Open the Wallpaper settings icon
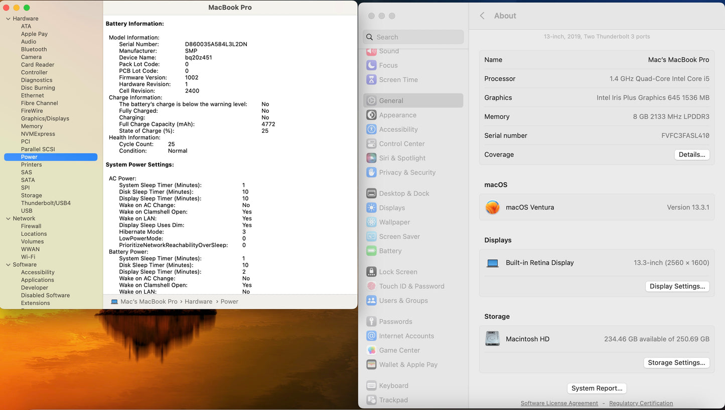This screenshot has height=410, width=725. 371,222
